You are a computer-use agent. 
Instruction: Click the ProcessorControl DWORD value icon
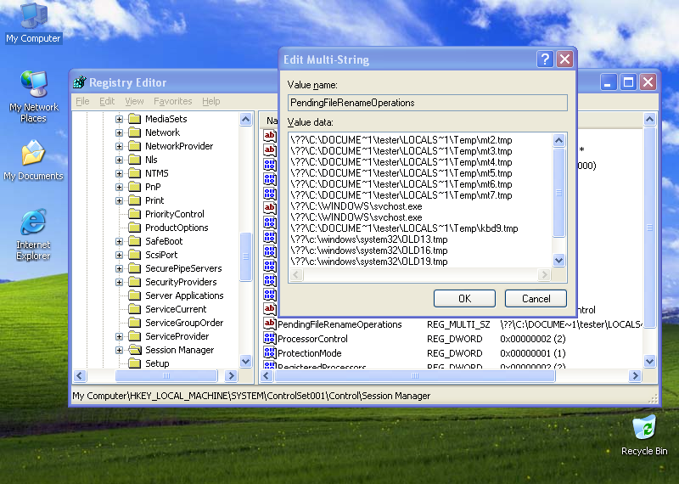(270, 339)
